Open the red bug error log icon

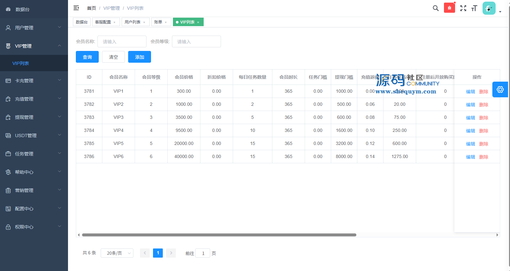[x=449, y=8]
